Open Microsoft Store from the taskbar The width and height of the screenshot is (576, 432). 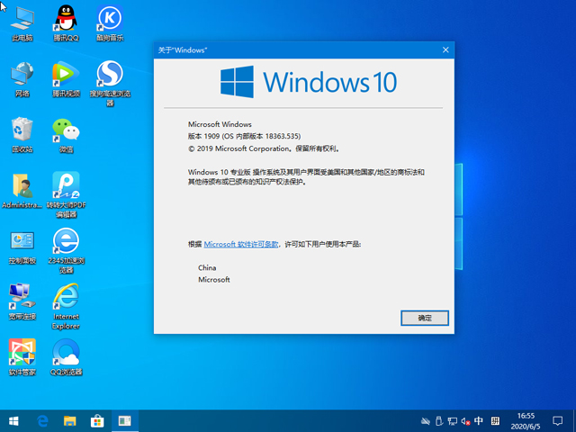pos(97,421)
